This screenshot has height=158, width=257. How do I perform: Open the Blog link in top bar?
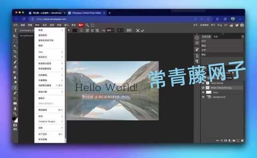pyautogui.click(x=220, y=25)
